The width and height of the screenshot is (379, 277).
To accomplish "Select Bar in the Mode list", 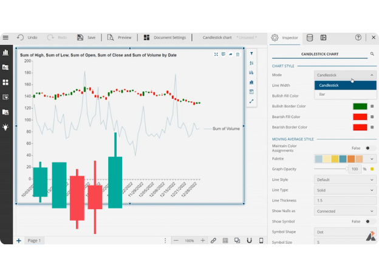I will tap(346, 94).
